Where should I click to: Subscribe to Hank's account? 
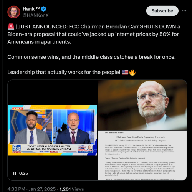click(162, 11)
